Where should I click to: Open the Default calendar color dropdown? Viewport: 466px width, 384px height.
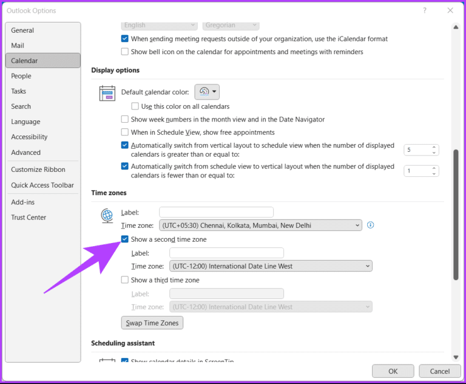[207, 92]
